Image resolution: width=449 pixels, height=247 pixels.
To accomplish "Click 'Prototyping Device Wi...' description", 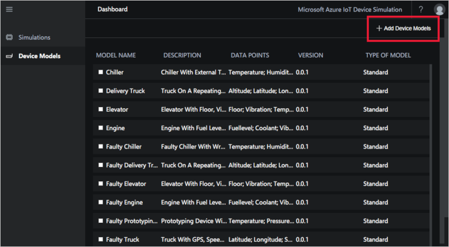I will coord(194,221).
